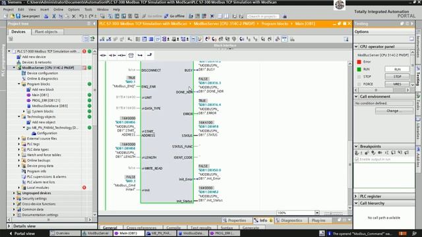
Task: Open the Window menu
Action: [x=103, y=9]
